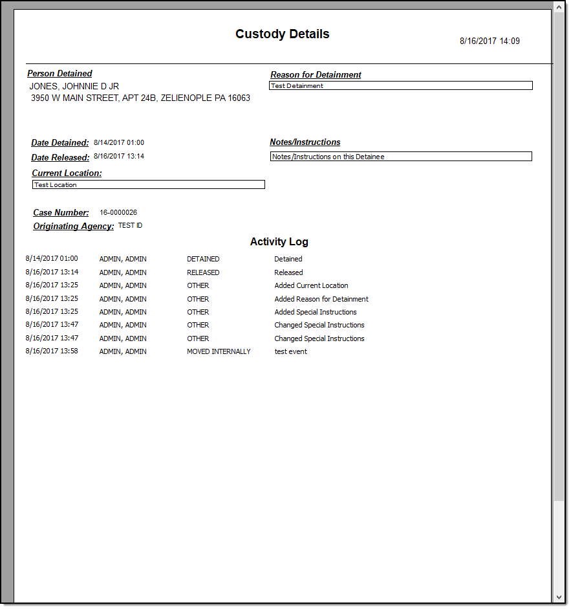Click the 3950 W Main Street address line
This screenshot has height=609, width=571.
pos(140,98)
